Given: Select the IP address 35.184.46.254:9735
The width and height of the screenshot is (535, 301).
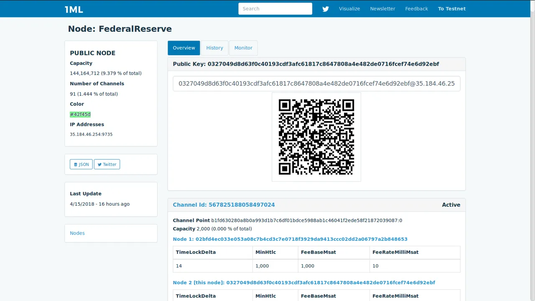Looking at the screenshot, I should 91,135.
